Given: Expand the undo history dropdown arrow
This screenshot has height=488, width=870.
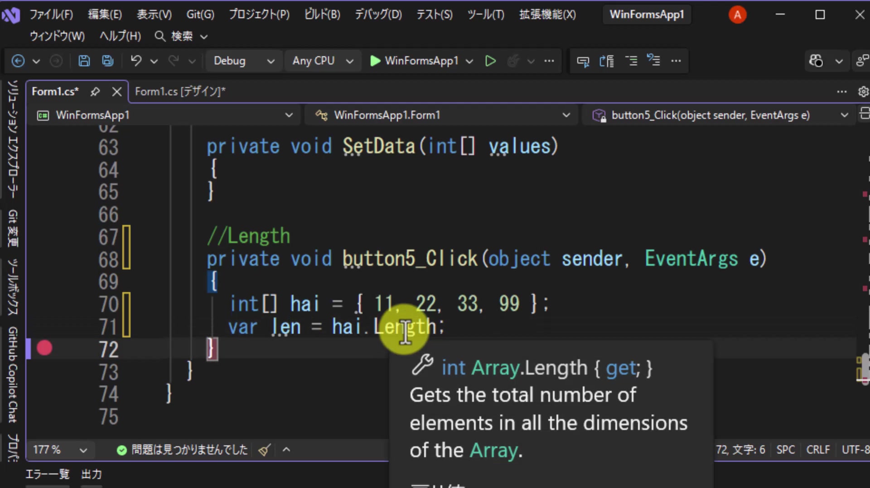Looking at the screenshot, I should [154, 61].
